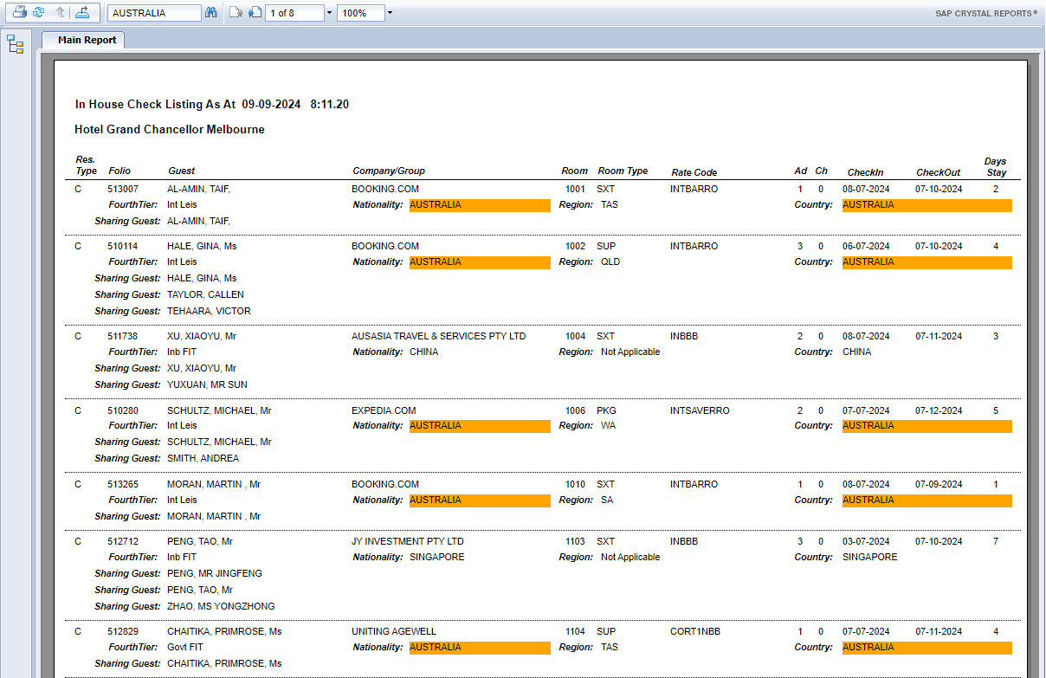Screen dimensions: 1046x678
Task: Click sharing guest PENG, MR JINGFENG
Action: (x=215, y=573)
